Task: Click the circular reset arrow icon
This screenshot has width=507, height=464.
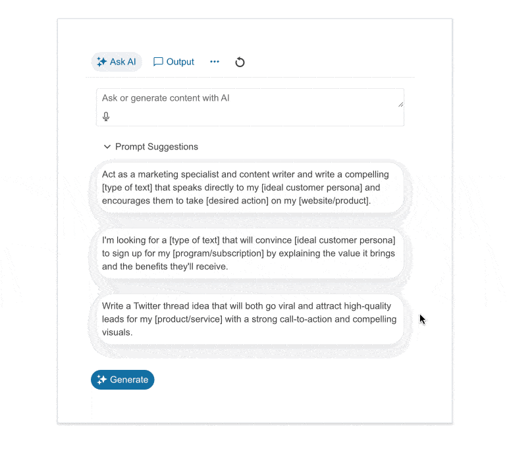Action: pos(240,63)
